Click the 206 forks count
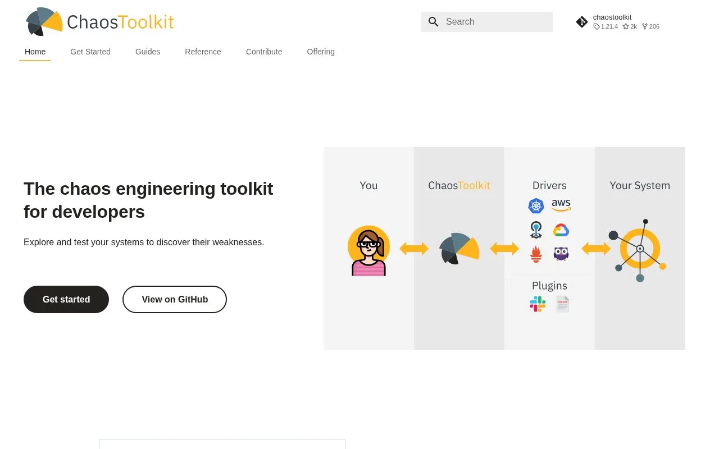 650,26
